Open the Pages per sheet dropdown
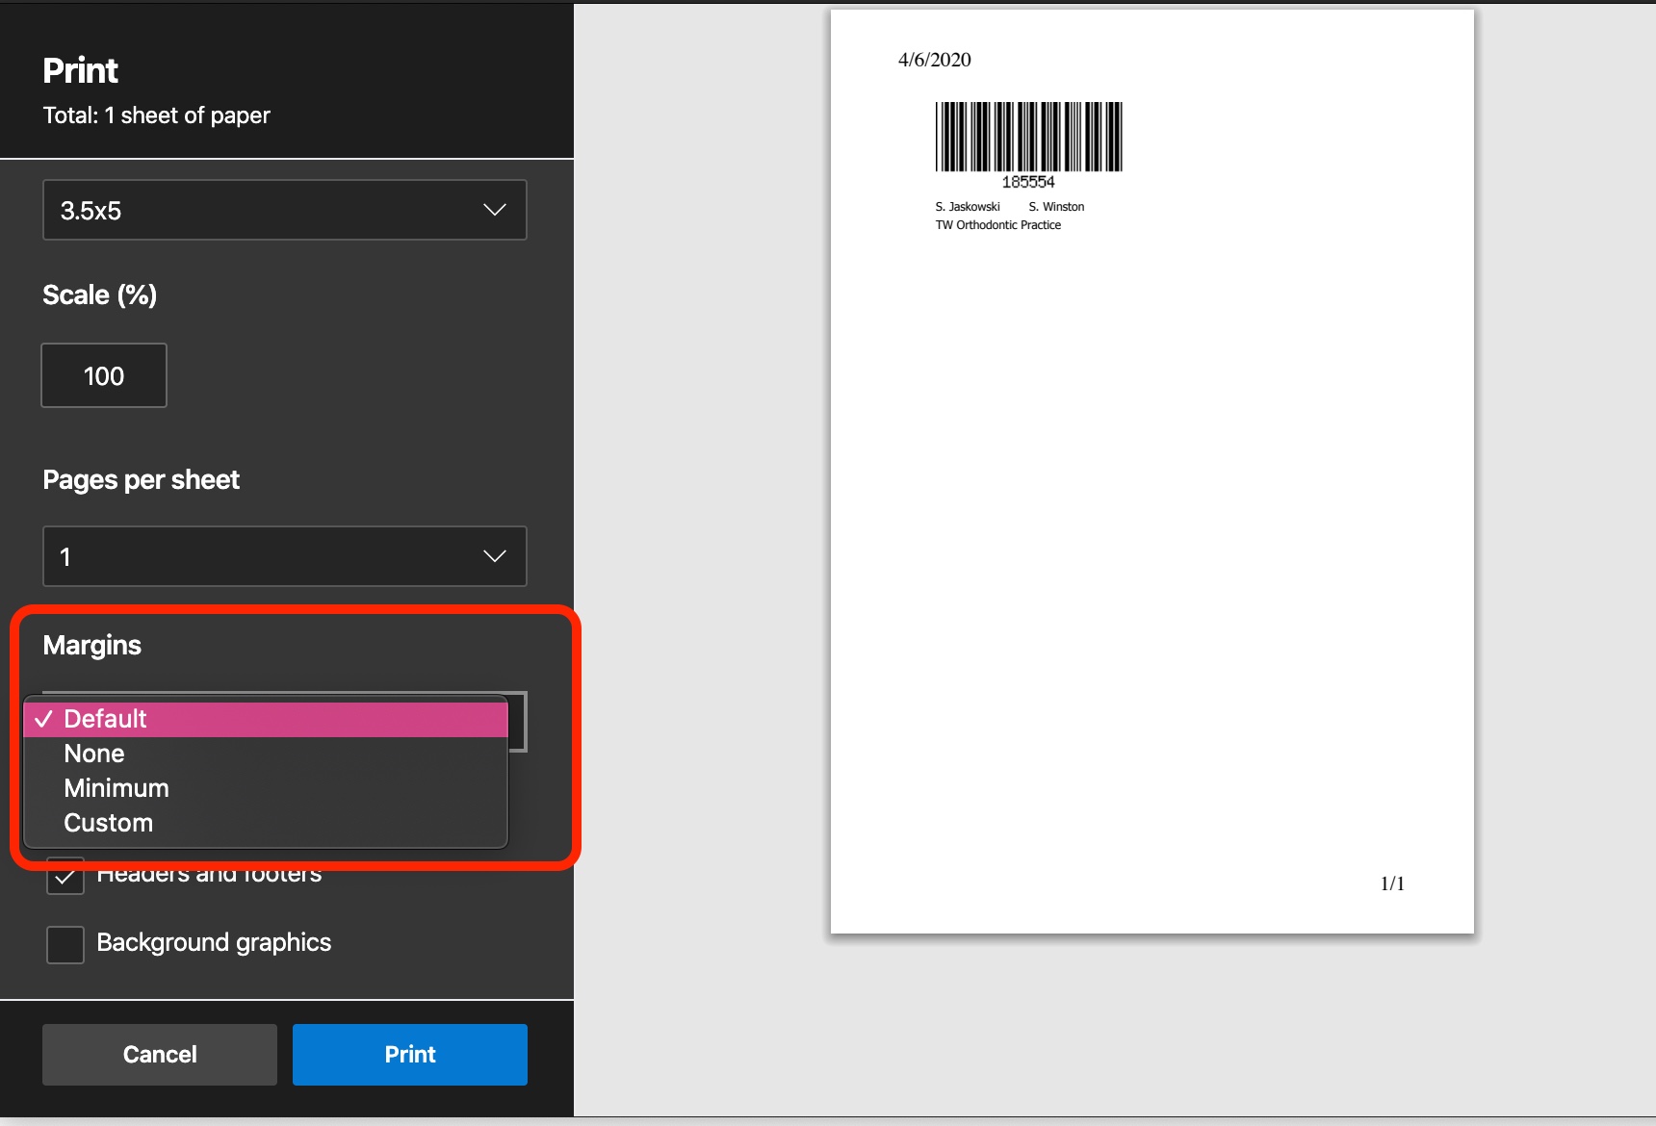 point(285,556)
